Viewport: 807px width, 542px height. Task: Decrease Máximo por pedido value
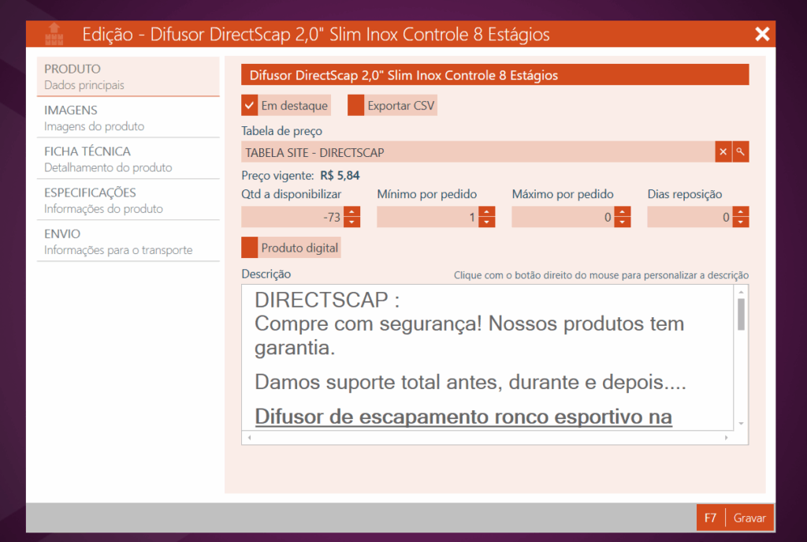(623, 222)
